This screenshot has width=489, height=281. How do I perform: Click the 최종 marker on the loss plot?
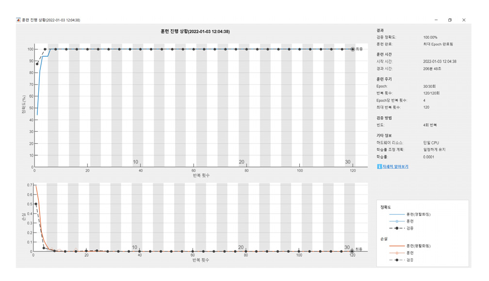[x=352, y=251]
